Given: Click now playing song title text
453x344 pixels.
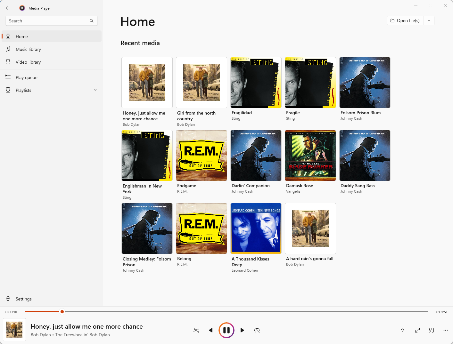Looking at the screenshot, I should pos(87,326).
